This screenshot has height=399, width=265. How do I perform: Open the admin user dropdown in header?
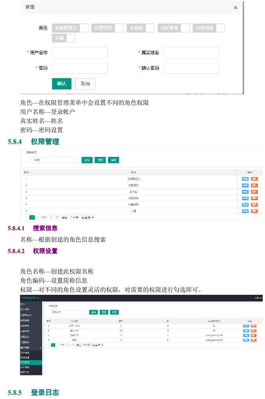(259, 298)
